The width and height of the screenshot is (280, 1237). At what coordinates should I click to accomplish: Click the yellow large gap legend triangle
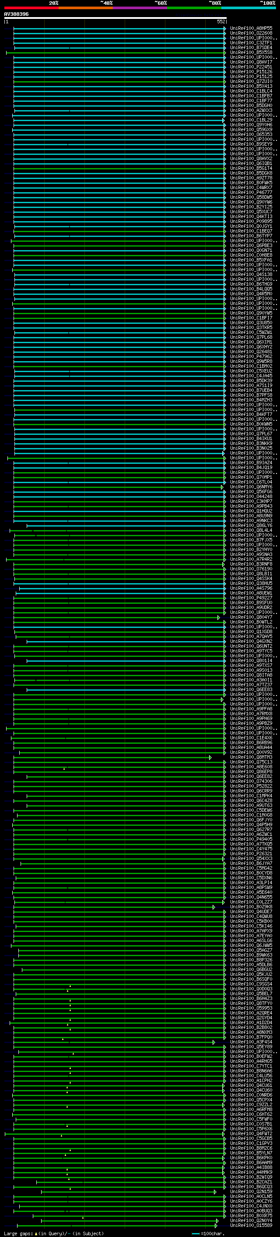tap(36, 1233)
